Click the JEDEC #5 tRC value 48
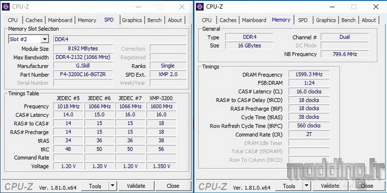 (68, 149)
